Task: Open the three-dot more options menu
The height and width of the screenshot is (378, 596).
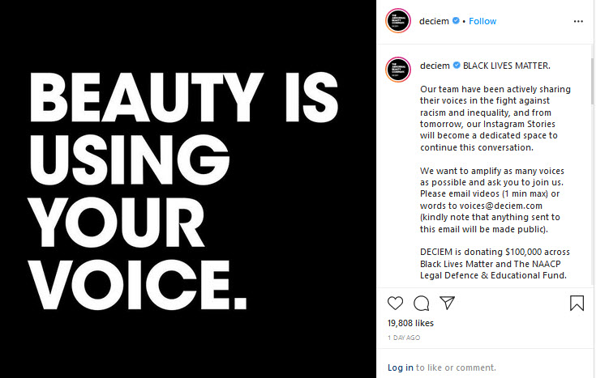Action: [578, 21]
